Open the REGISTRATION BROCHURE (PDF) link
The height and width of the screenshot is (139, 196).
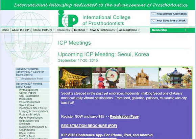tap(89, 126)
